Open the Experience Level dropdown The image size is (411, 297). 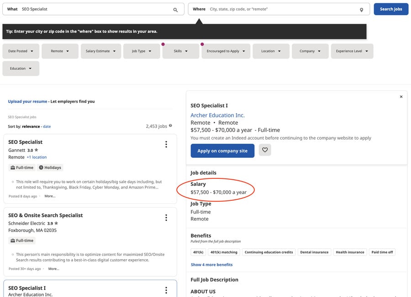tap(352, 51)
